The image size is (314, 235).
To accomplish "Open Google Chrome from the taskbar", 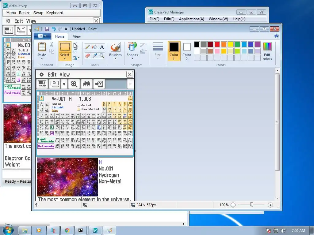I will click(x=67, y=230).
